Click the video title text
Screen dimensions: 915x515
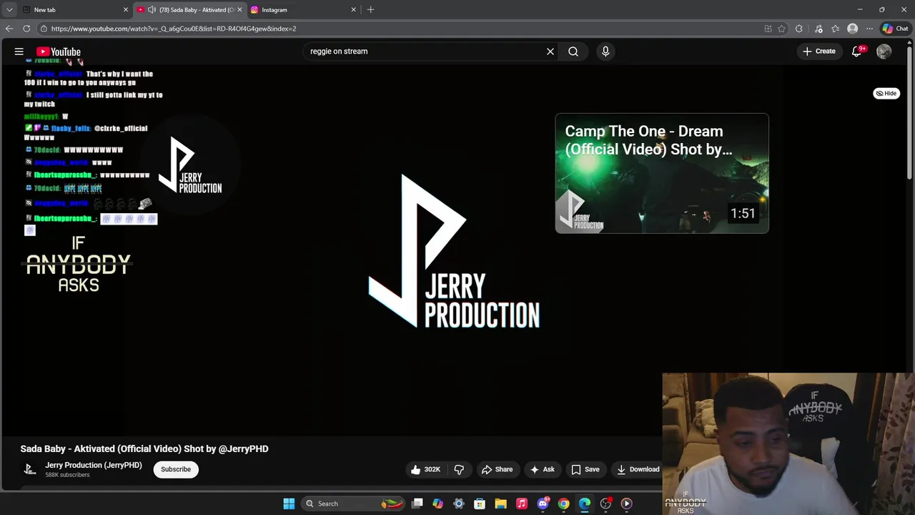144,449
